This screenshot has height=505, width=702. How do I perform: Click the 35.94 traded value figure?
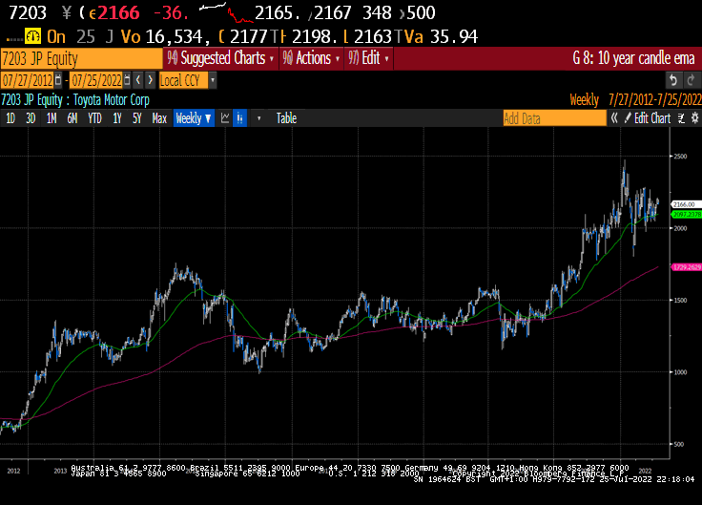pyautogui.click(x=453, y=36)
